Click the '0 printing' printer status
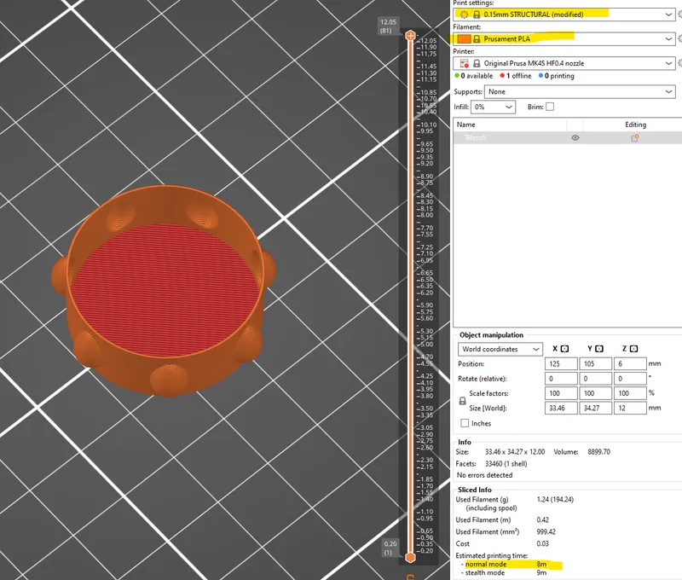682x580 pixels. tap(557, 76)
